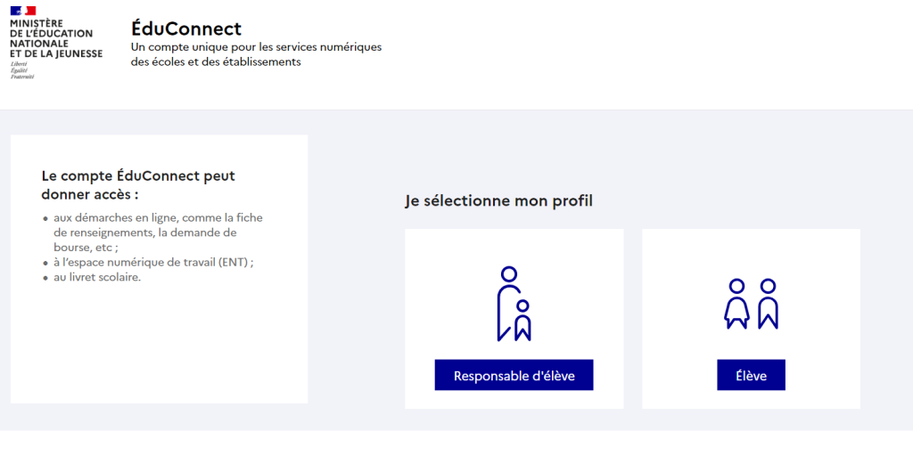
Task: Click the French flag Marianne logo
Action: coord(23,11)
